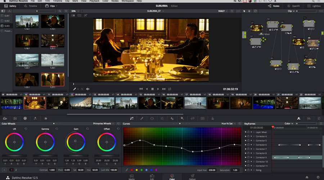Screen dimensions: 324x180
Task: Show the Scopes palette icon
Action: [x=309, y=118]
